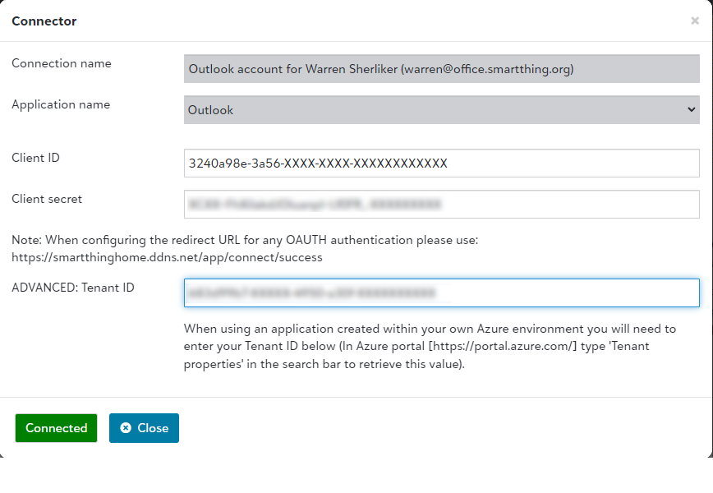This screenshot has height=493, width=713.
Task: Click the Client secret input field
Action: (x=442, y=205)
